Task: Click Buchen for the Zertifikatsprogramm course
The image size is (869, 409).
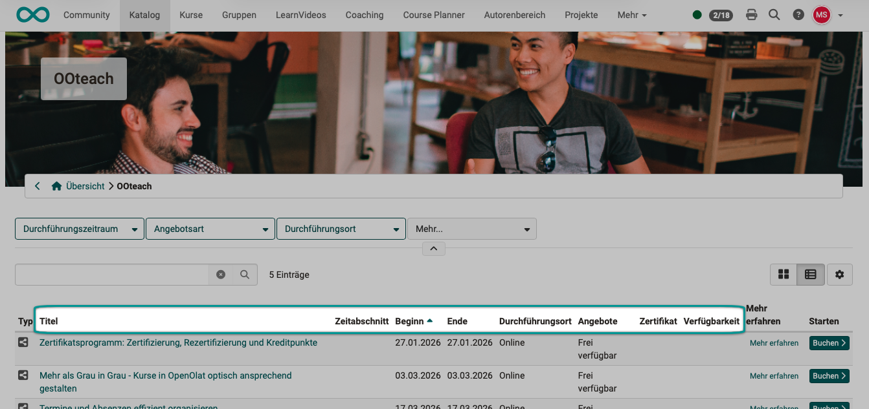Action: 829,342
